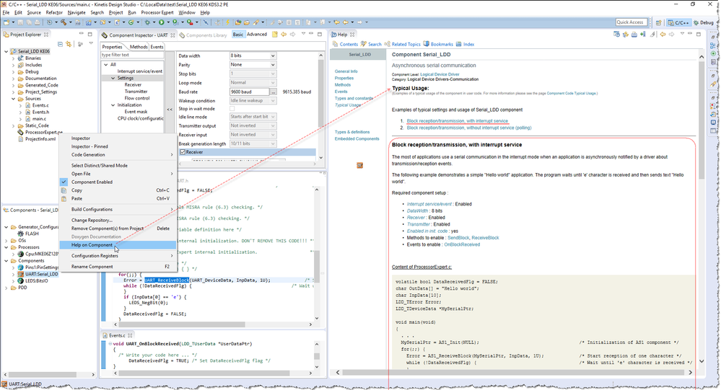This screenshot has width=721, height=390.
Task: Open the Open Perspective icon near Quick Access
Action: 658,22
